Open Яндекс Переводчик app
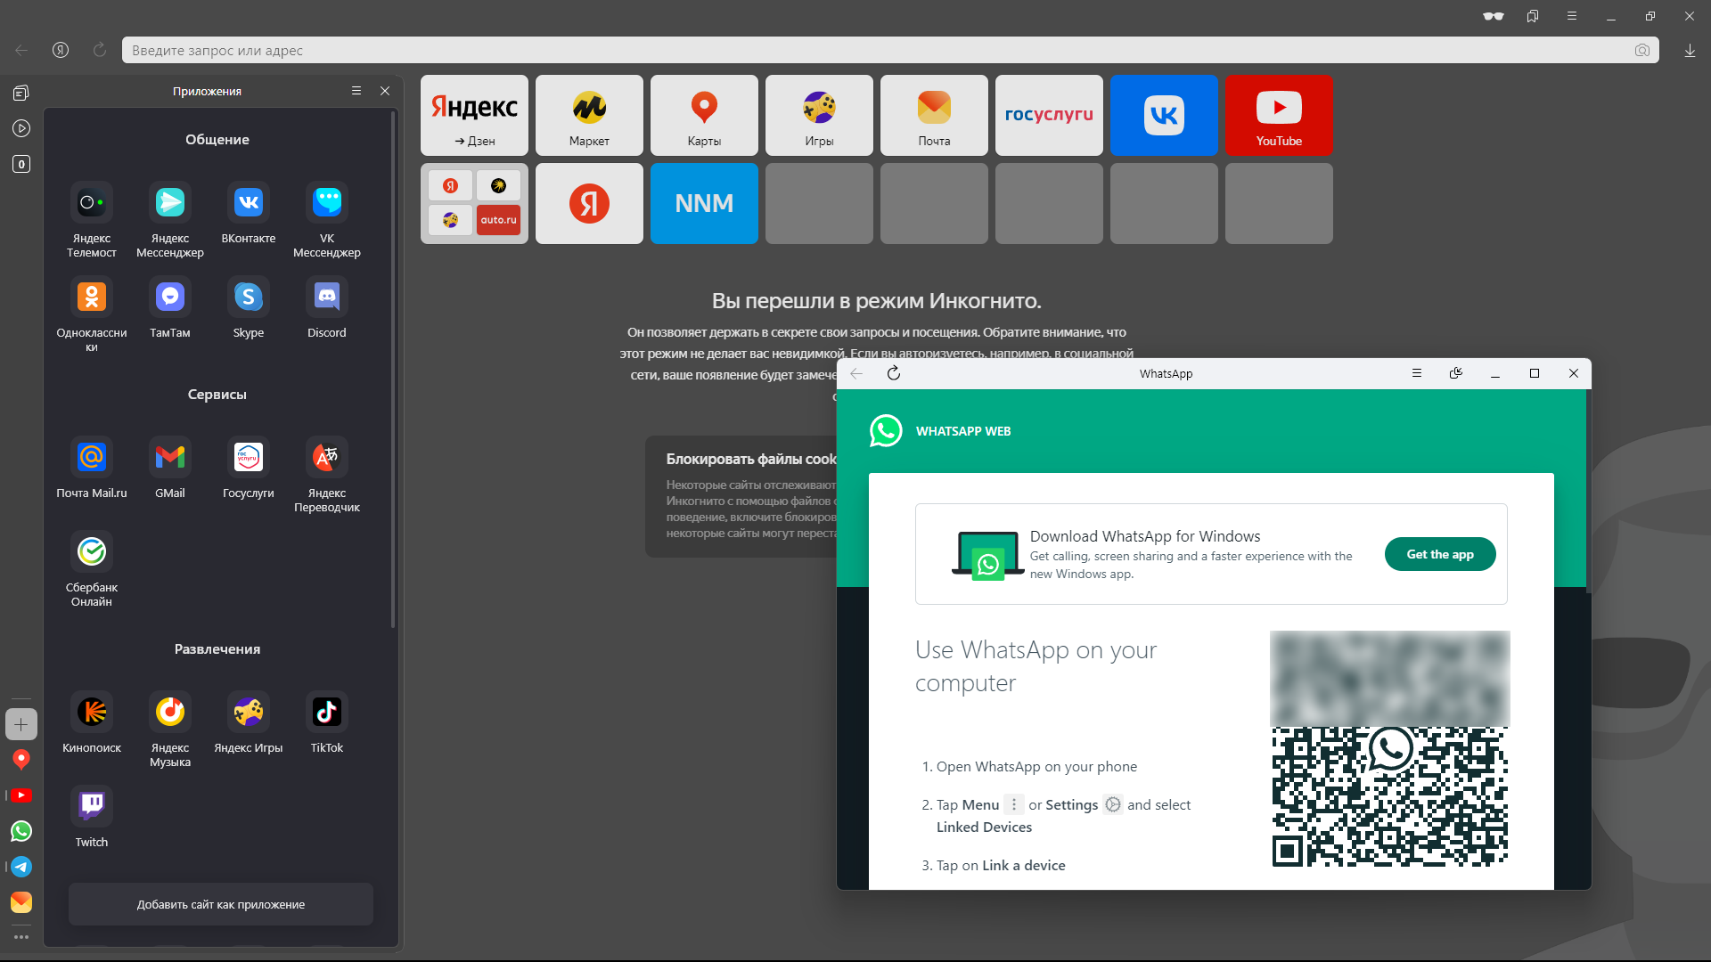The height and width of the screenshot is (962, 1711). [327, 474]
